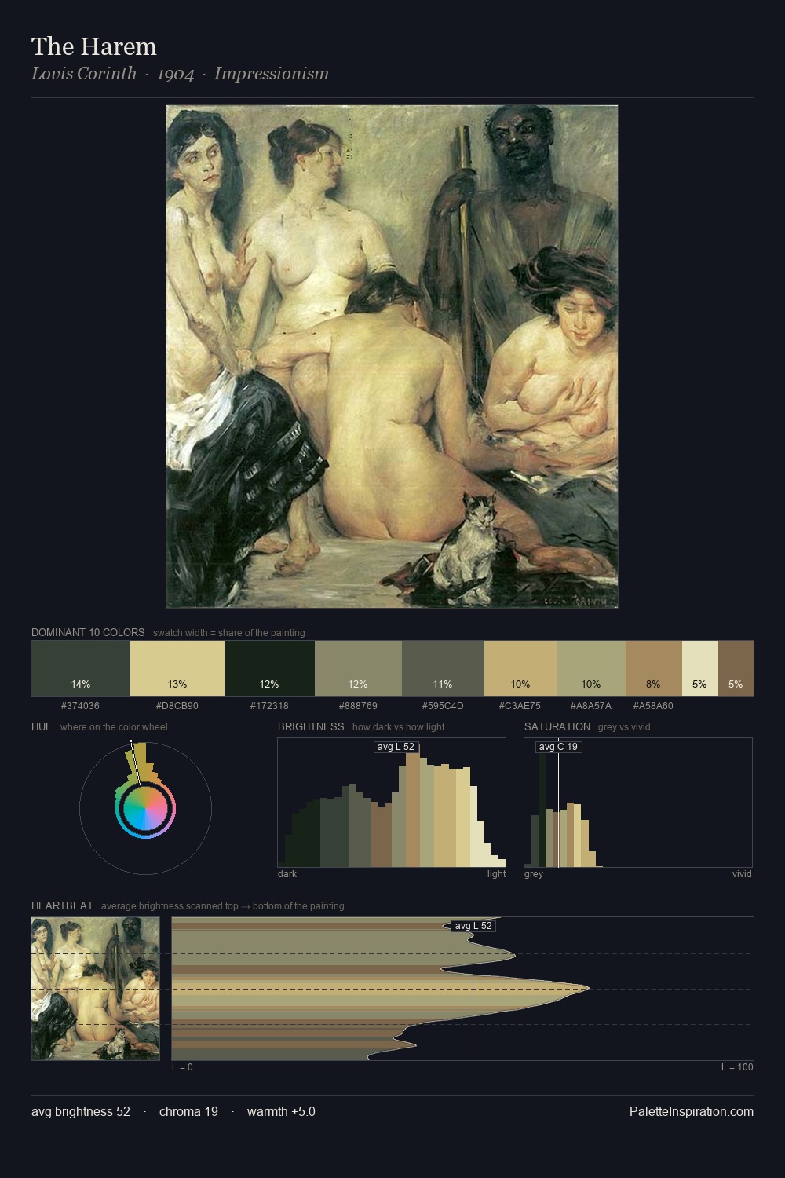
Task: Click the hex code #A8A57A text
Action: 591,705
